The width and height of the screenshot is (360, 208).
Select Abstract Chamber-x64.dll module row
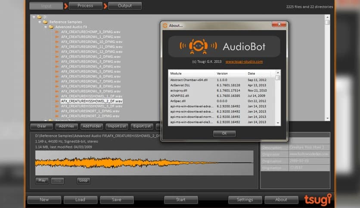pyautogui.click(x=222, y=80)
